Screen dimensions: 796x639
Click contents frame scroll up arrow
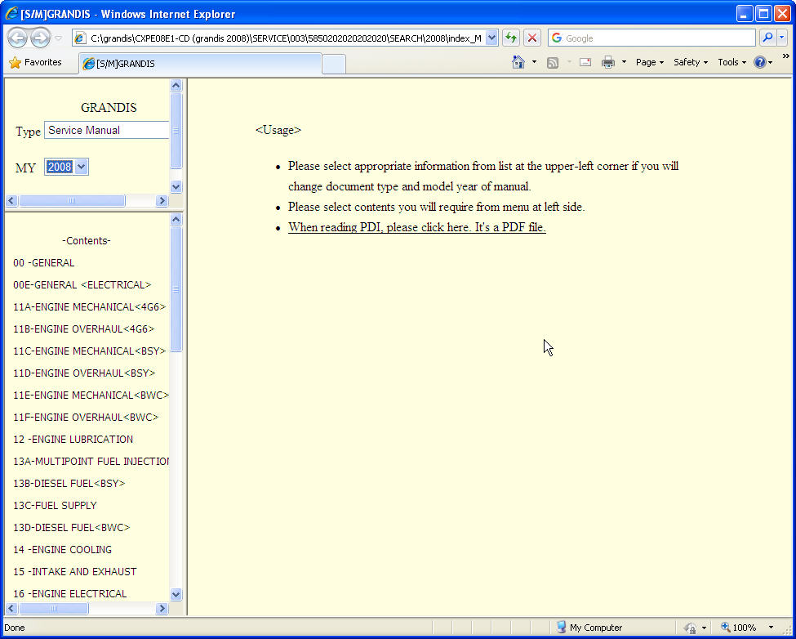click(176, 220)
